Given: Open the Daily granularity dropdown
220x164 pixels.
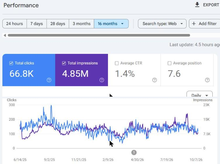Looking at the screenshot, I should point(199,94).
